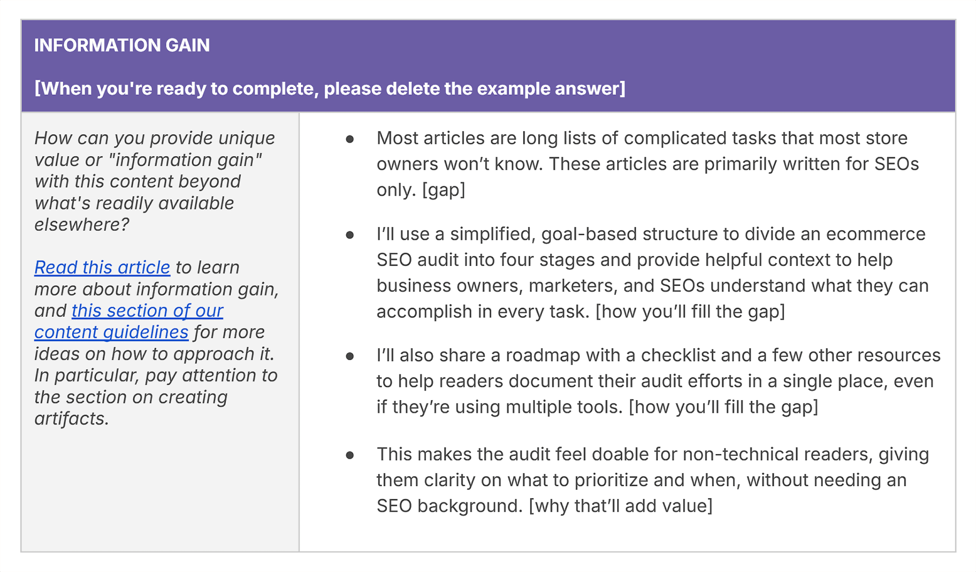Place cursor in the delete-example-answer instruction line
Screen dimensions: 976x572
point(329,88)
